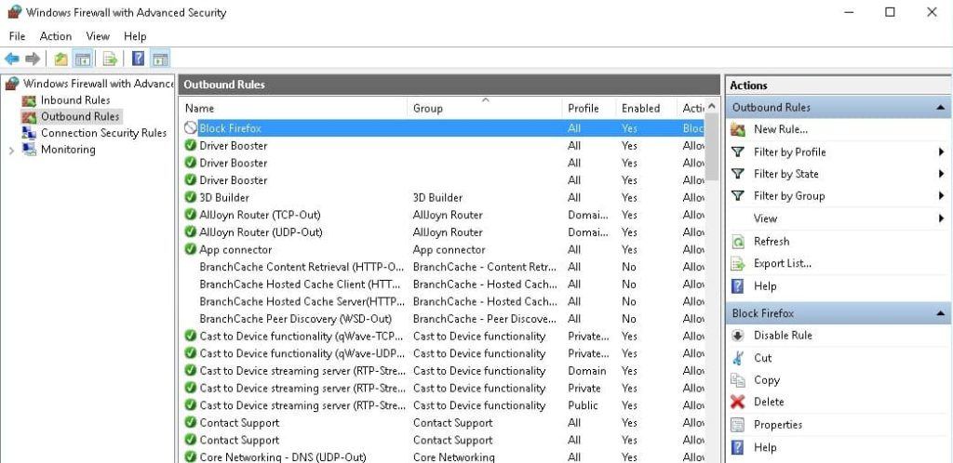Click green check icon beside App connector
The height and width of the screenshot is (463, 953).
coord(191,249)
